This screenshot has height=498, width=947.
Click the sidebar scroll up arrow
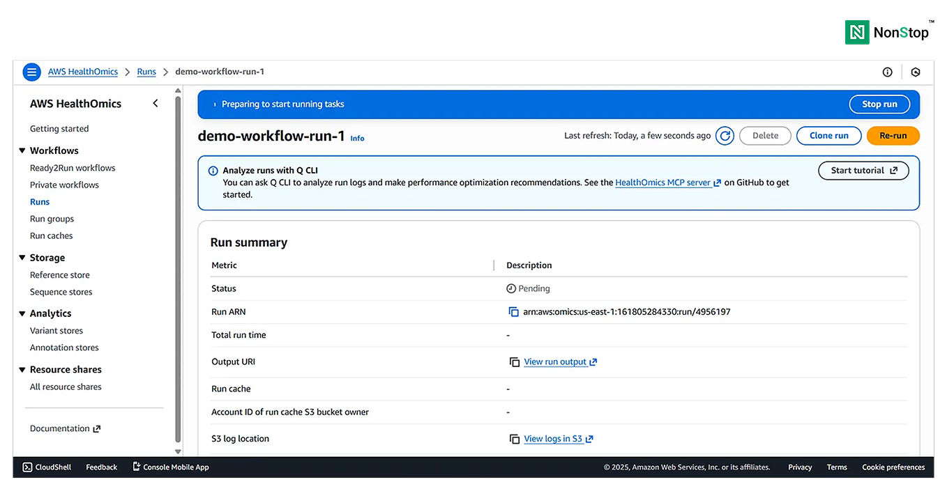(x=178, y=91)
